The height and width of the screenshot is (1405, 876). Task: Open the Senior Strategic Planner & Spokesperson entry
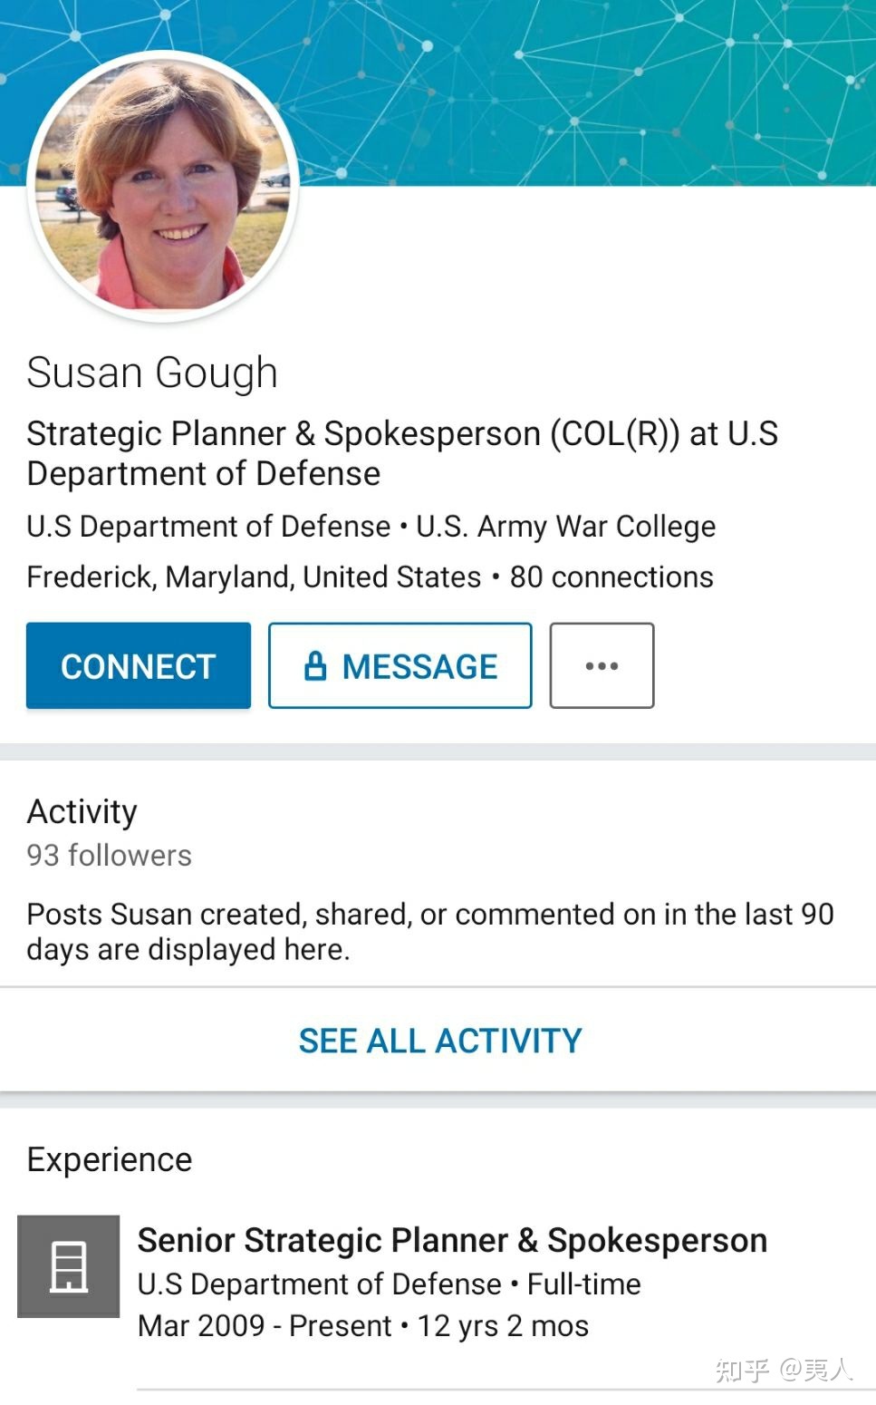(x=452, y=1240)
